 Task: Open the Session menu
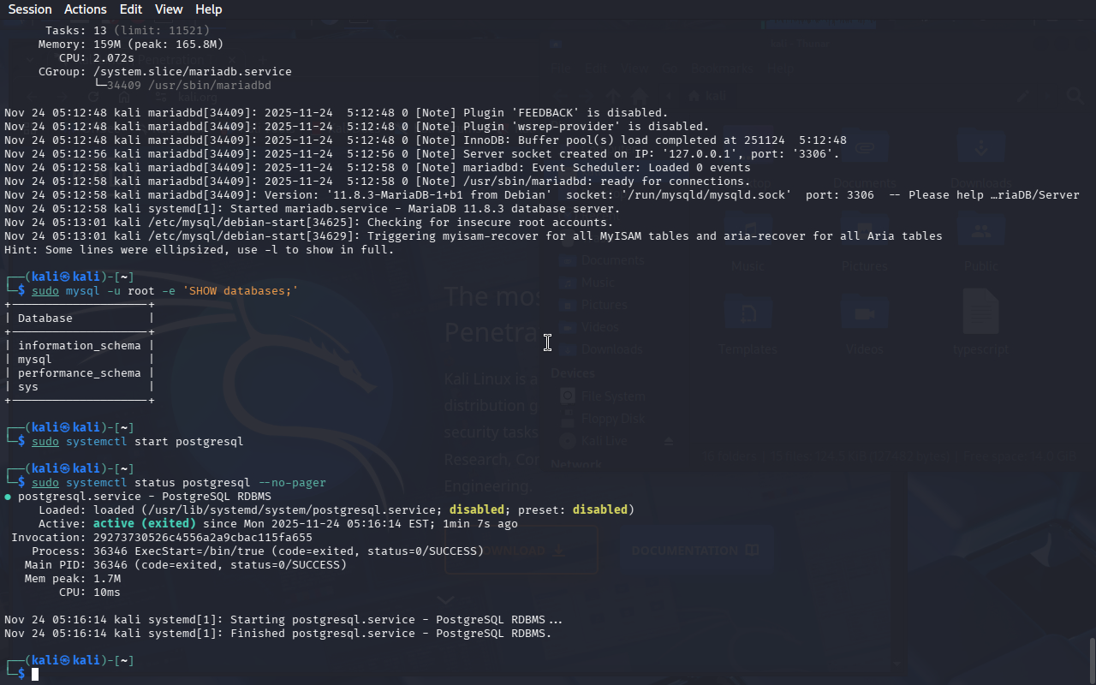[x=30, y=9]
